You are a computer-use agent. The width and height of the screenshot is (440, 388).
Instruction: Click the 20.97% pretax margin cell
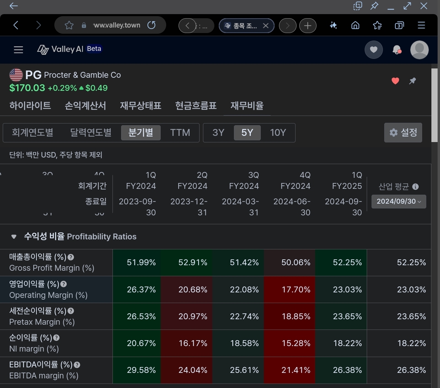(186, 316)
